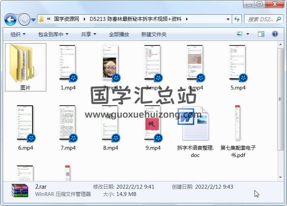287x206 pixels.
Task: Click the 修改日期 value 2022/2/12 9:41
Action: tap(135, 187)
